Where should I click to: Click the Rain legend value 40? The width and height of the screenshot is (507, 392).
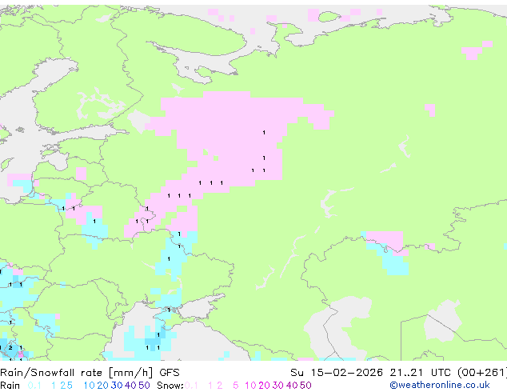tap(130, 386)
